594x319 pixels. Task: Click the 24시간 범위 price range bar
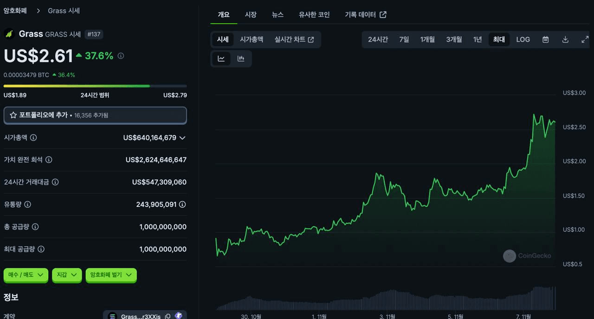pos(95,86)
